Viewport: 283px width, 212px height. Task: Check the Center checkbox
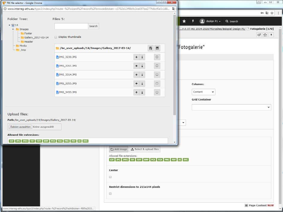(x=110, y=177)
